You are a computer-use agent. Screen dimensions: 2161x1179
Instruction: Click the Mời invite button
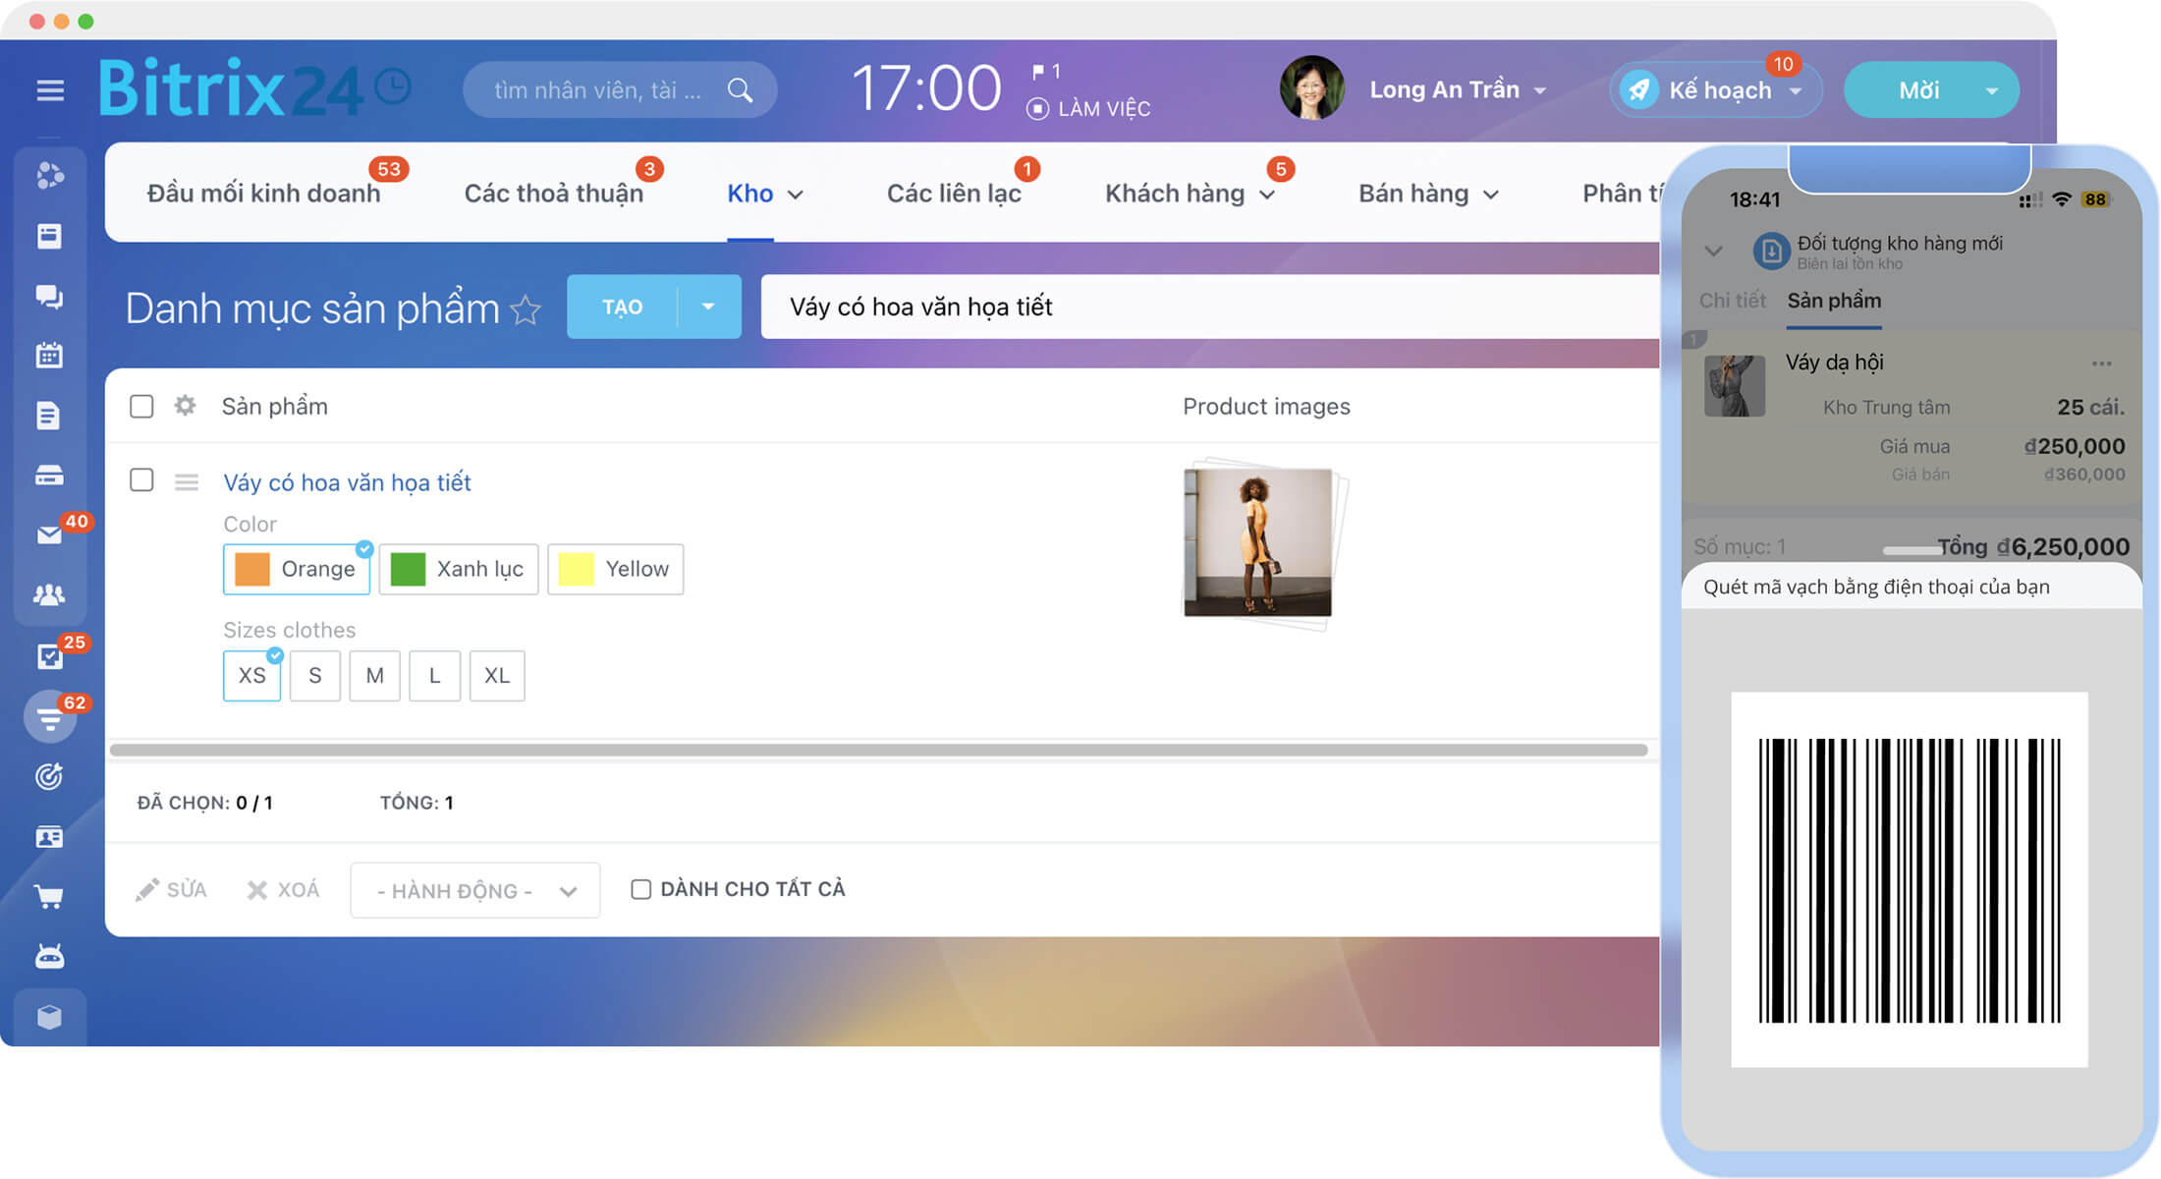point(1918,90)
